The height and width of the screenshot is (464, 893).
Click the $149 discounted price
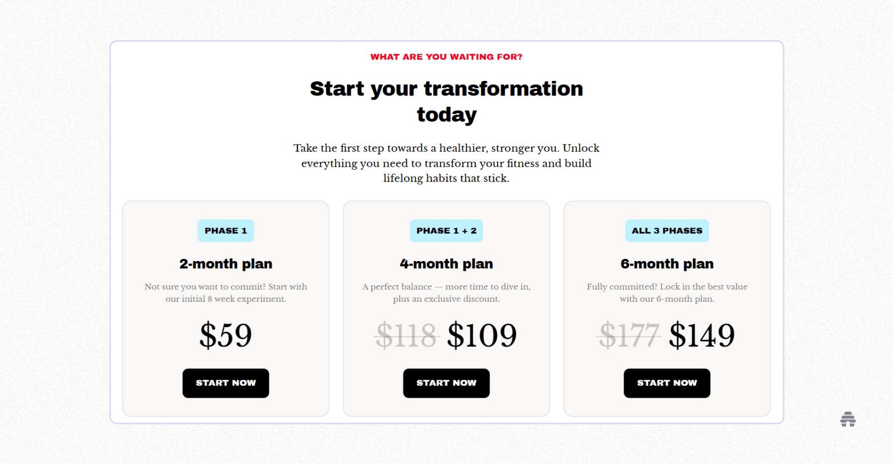pos(702,334)
